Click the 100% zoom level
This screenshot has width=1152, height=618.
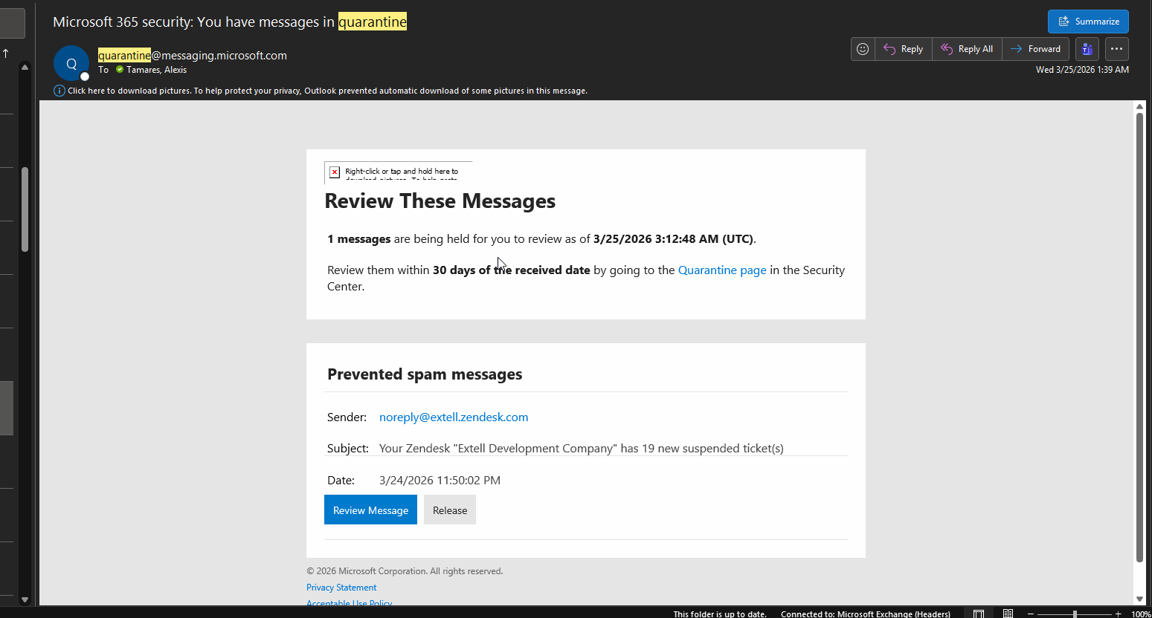1141,614
